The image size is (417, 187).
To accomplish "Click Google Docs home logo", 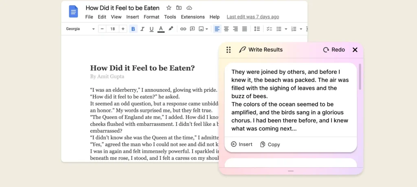I will [73, 12].
